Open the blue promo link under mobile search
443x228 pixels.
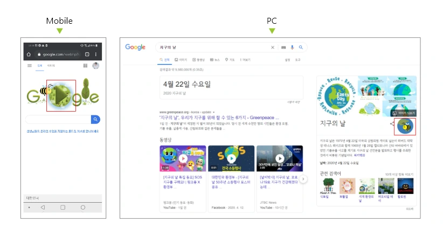[63, 132]
